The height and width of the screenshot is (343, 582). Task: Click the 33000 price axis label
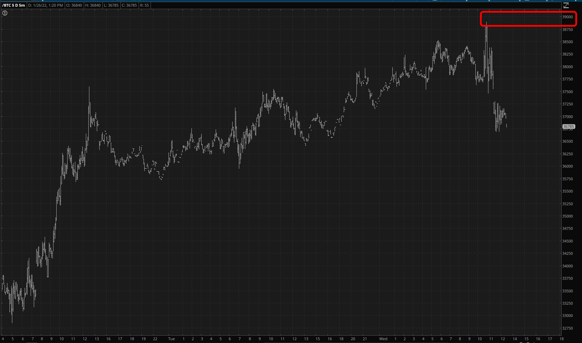[x=567, y=316]
